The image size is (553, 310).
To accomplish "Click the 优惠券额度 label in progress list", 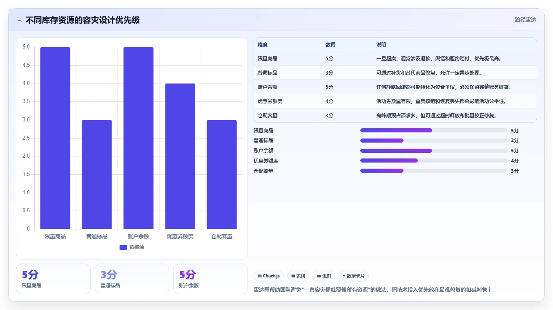I will [266, 160].
